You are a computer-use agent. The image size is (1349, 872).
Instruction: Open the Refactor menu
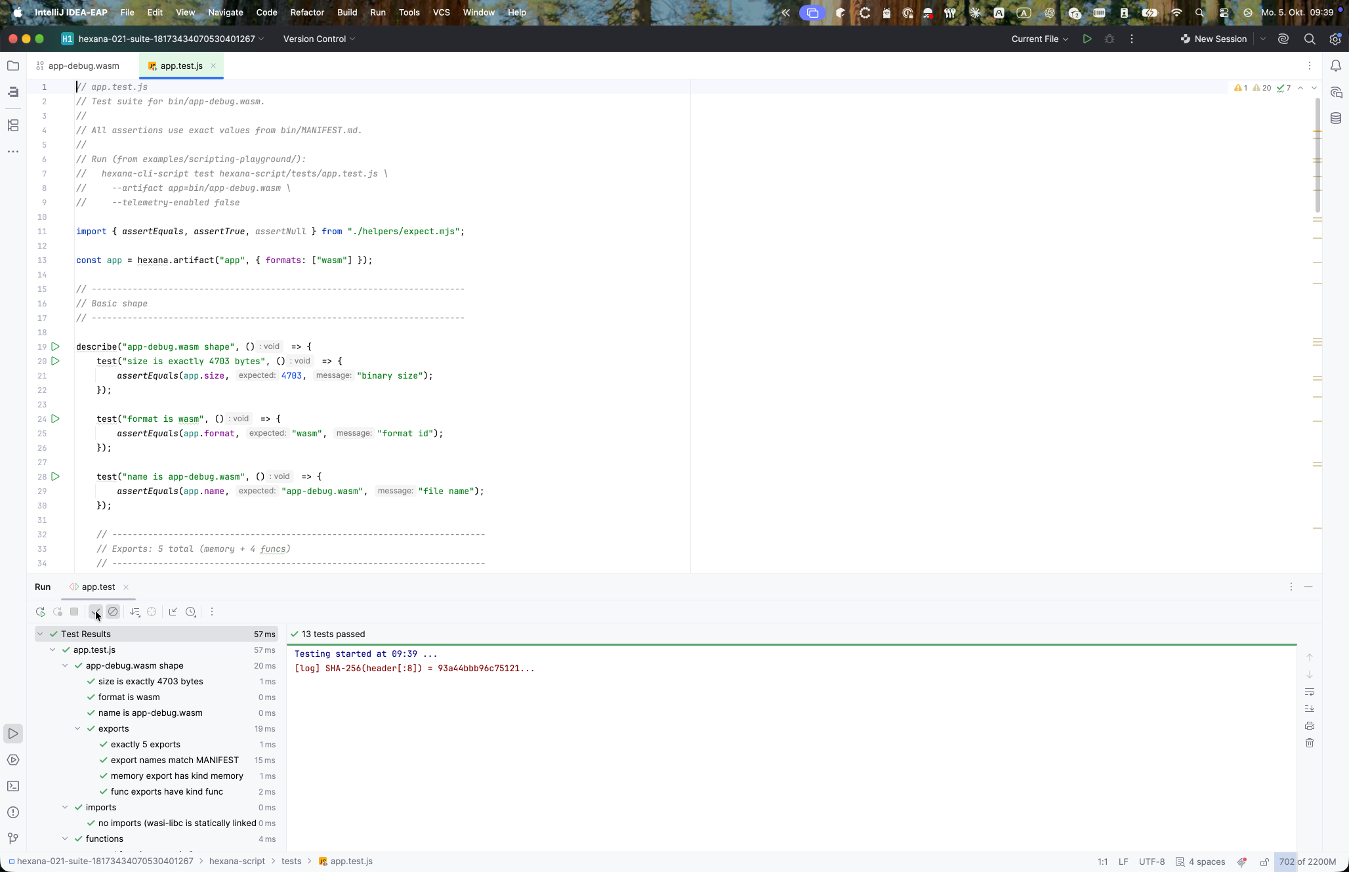(x=307, y=12)
